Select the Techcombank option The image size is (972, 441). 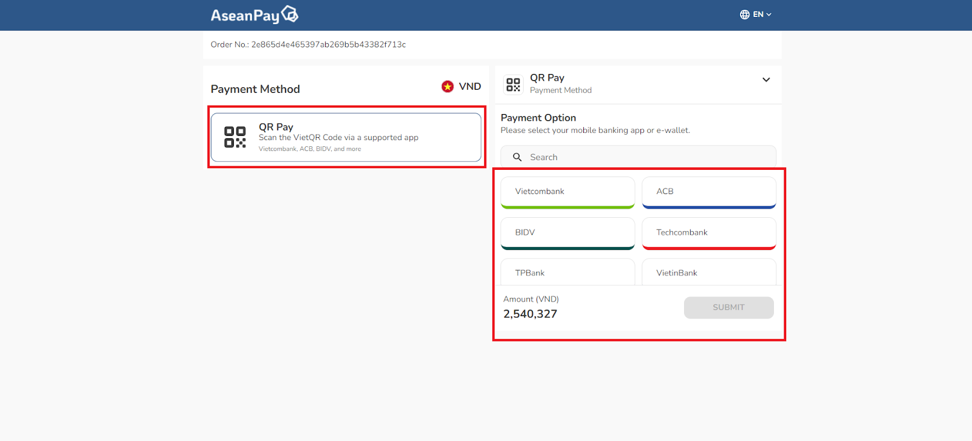[x=708, y=233]
